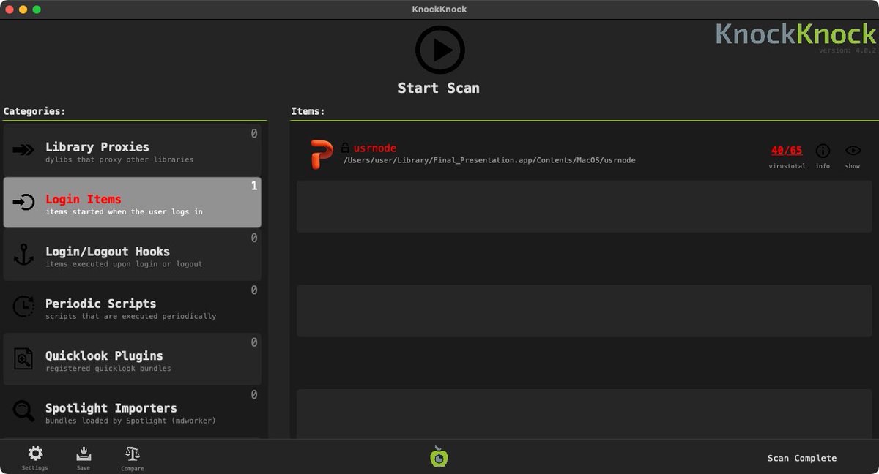Select the Spotlight Importers category
The height and width of the screenshot is (474, 879).
132,412
